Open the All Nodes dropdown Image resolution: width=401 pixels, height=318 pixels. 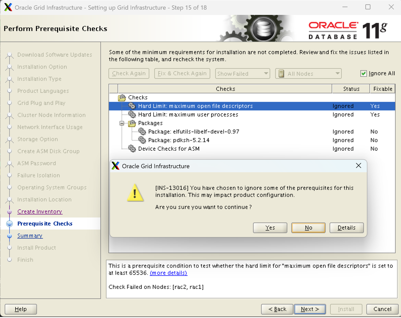pyautogui.click(x=308, y=74)
